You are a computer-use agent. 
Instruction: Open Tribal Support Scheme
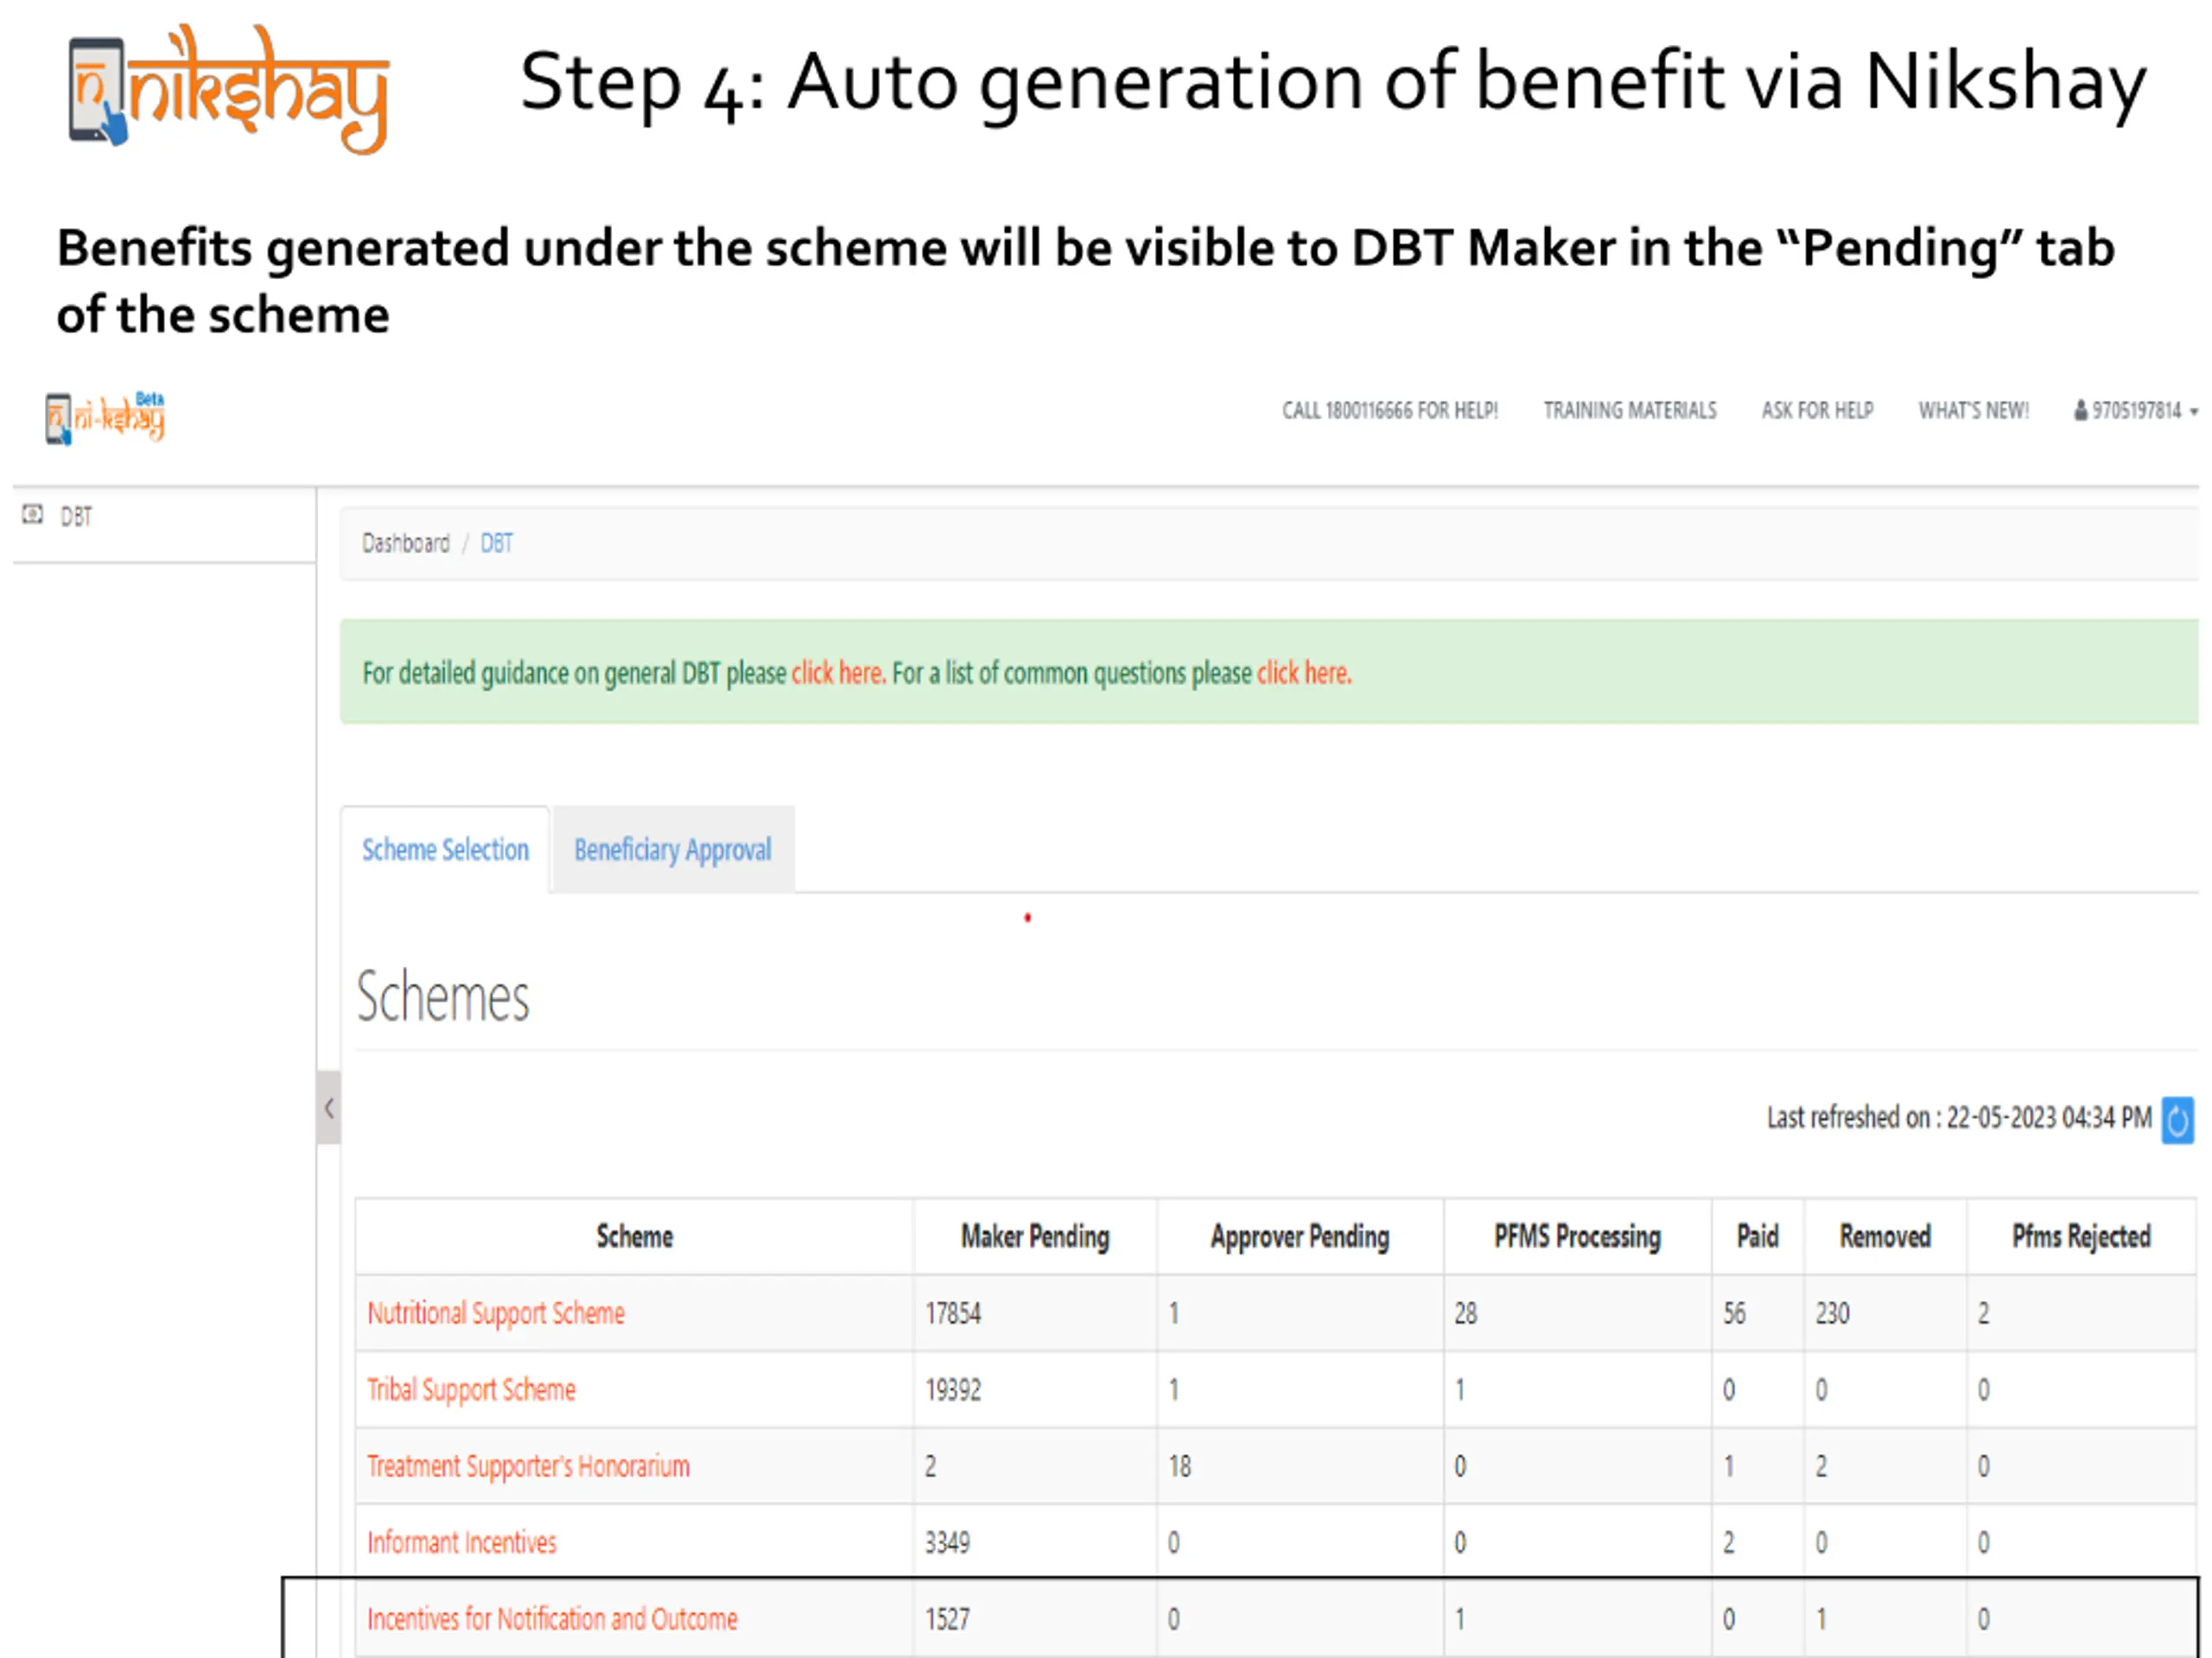click(x=471, y=1390)
